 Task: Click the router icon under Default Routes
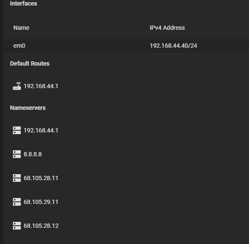[x=17, y=86]
